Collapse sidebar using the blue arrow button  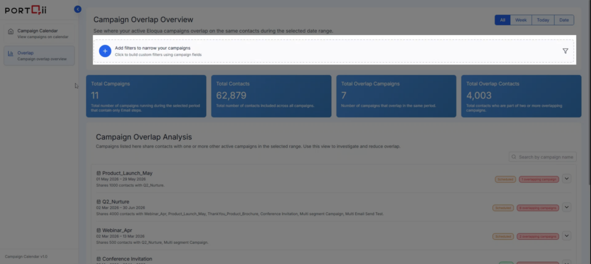(x=78, y=9)
